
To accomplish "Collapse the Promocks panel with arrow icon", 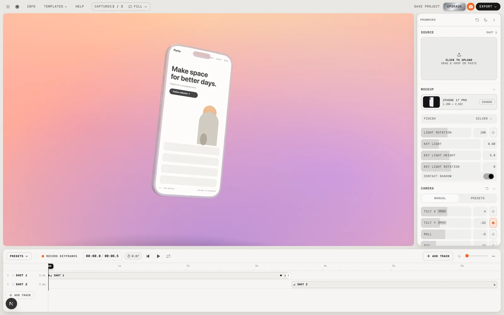I will point(494,20).
